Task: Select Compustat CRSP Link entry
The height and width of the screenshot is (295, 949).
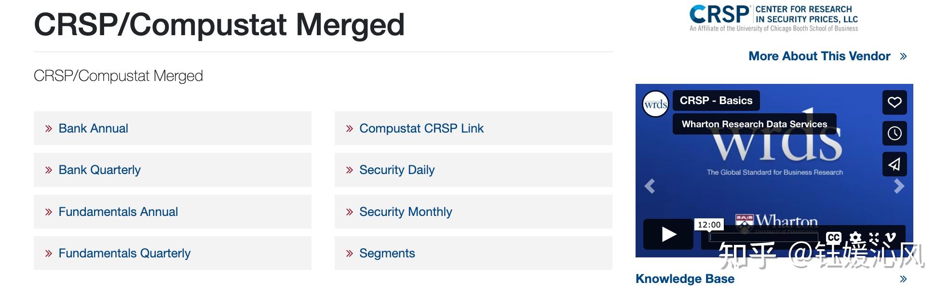Action: pos(421,128)
